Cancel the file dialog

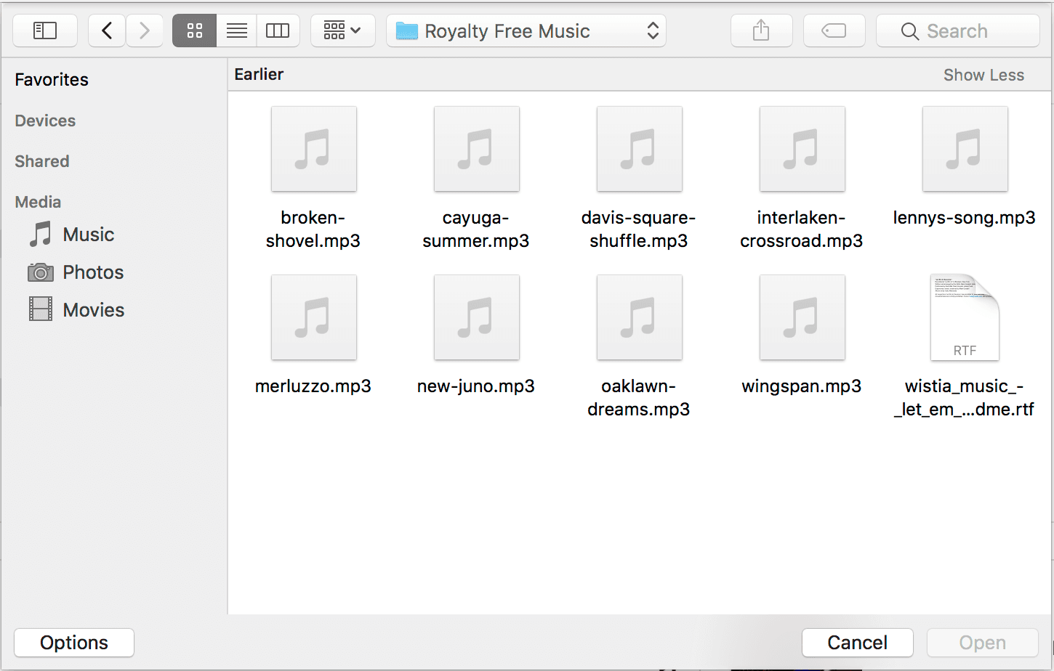coord(857,642)
